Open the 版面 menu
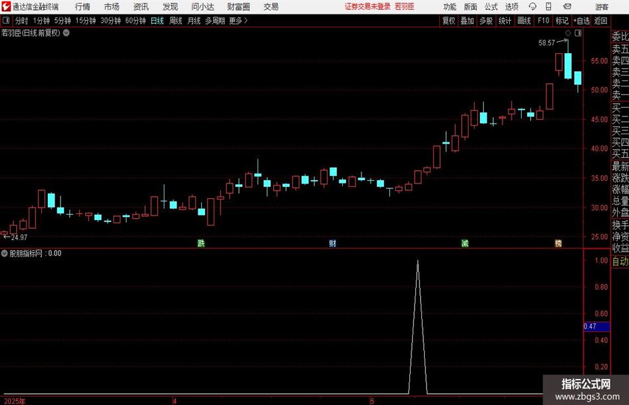 470,7
